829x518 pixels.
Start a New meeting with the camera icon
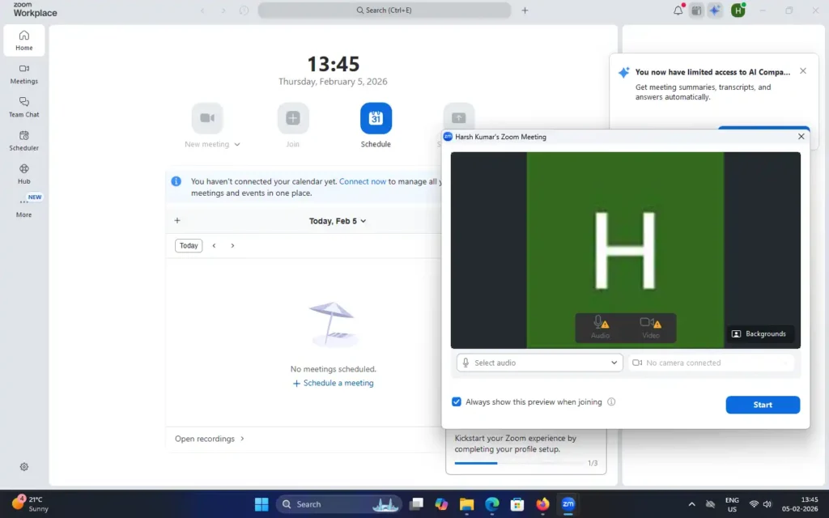(x=207, y=118)
